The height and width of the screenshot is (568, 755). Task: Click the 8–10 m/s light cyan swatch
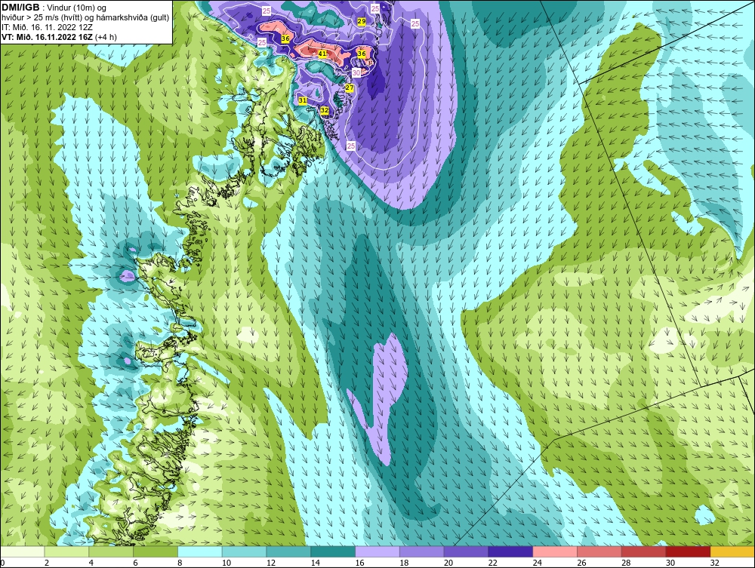200,551
